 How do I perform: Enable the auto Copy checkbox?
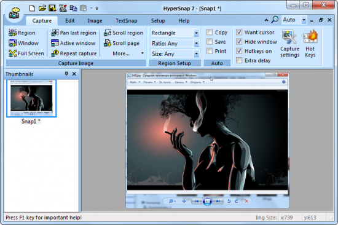[x=210, y=33]
